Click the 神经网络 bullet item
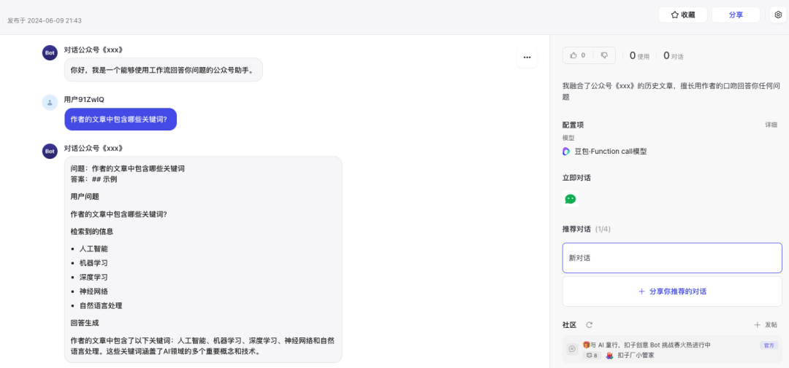Screen dimensions: 789x368 click(94, 291)
